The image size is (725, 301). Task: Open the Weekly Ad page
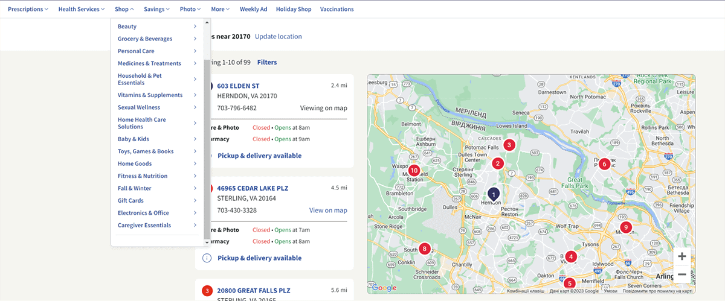pyautogui.click(x=254, y=9)
